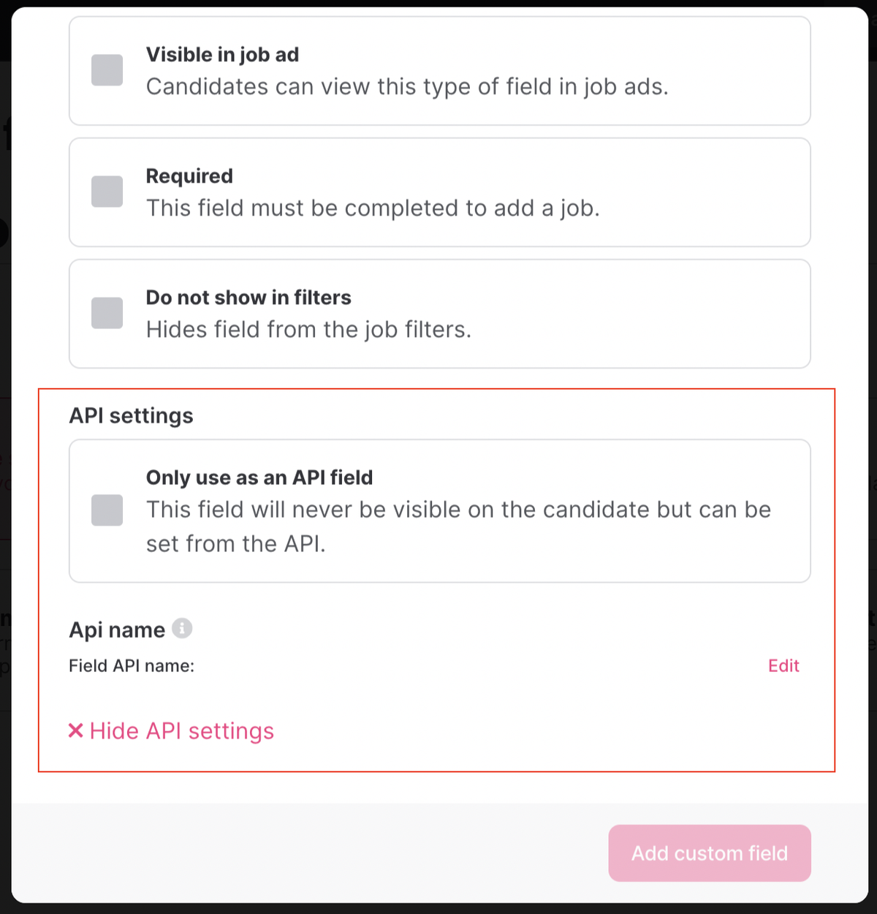Enable the "Required" checkbox
The image size is (877, 914).
(x=107, y=192)
